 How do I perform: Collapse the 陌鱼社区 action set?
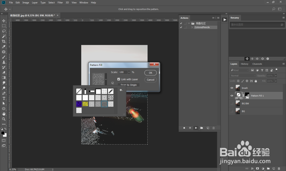[x=189, y=23]
